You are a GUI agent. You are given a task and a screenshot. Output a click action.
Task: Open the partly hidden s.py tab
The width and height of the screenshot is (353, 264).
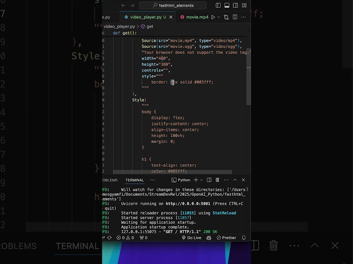pos(106,17)
